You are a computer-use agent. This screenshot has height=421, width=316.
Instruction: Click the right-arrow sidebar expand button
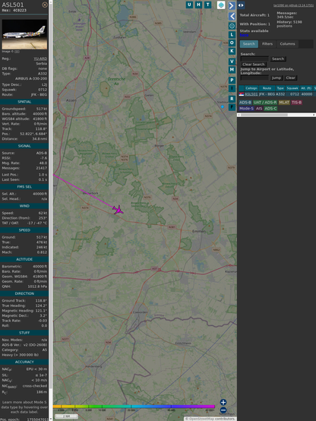point(232,5)
